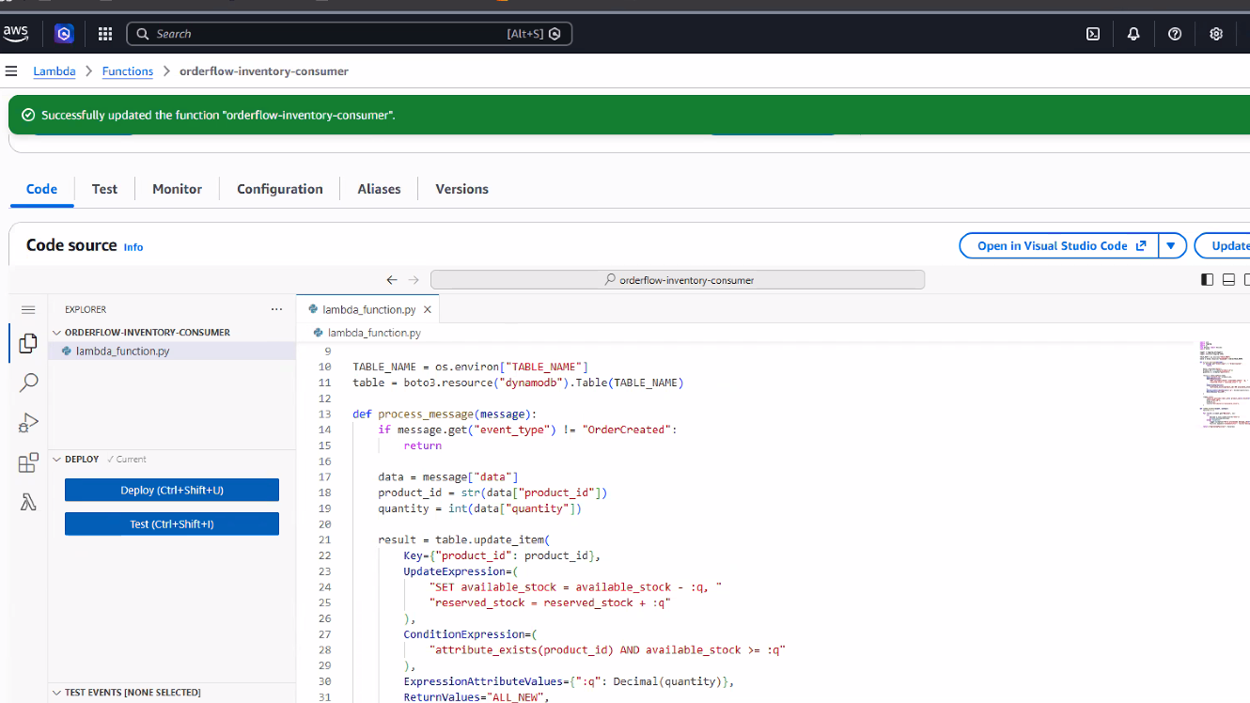Open dropdown next to Open in Visual Studio Code
The height and width of the screenshot is (703, 1250).
coord(1172,246)
